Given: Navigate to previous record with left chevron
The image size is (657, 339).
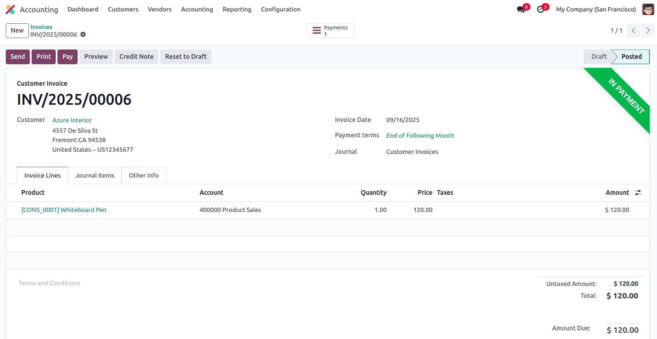Looking at the screenshot, I should (633, 30).
